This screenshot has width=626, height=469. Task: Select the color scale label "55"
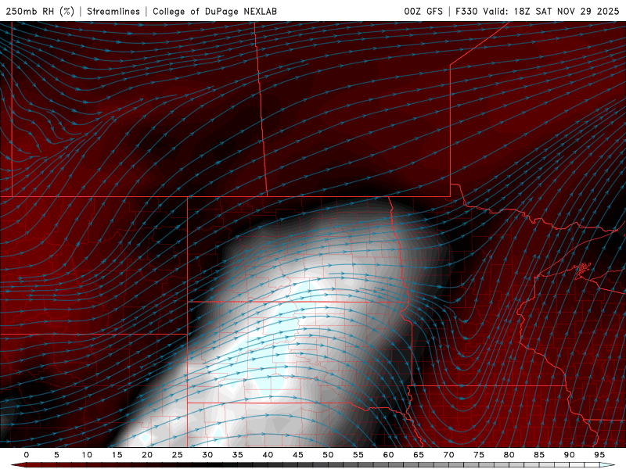tap(358, 455)
